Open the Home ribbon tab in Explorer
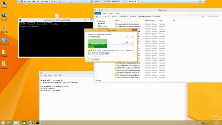The height and width of the screenshot is (125, 222). (104, 13)
